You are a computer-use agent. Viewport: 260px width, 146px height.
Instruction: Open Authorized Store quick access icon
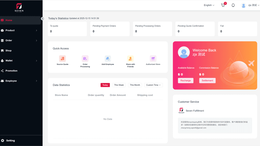tap(153, 59)
